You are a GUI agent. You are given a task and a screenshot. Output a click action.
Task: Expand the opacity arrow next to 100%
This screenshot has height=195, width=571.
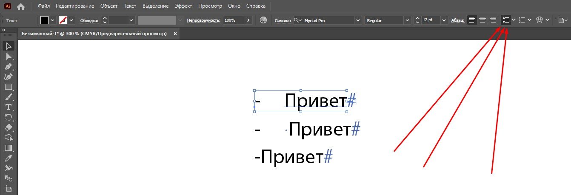click(x=249, y=20)
